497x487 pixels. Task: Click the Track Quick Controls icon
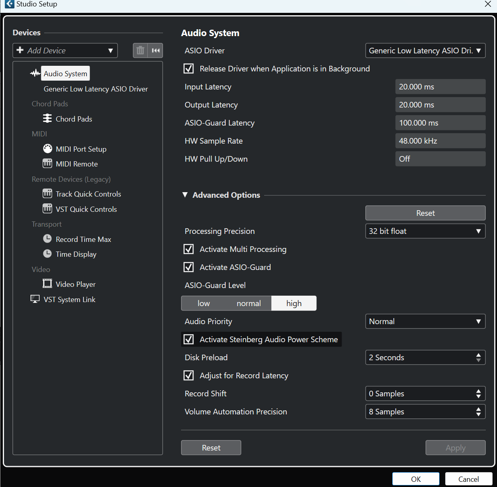(47, 193)
